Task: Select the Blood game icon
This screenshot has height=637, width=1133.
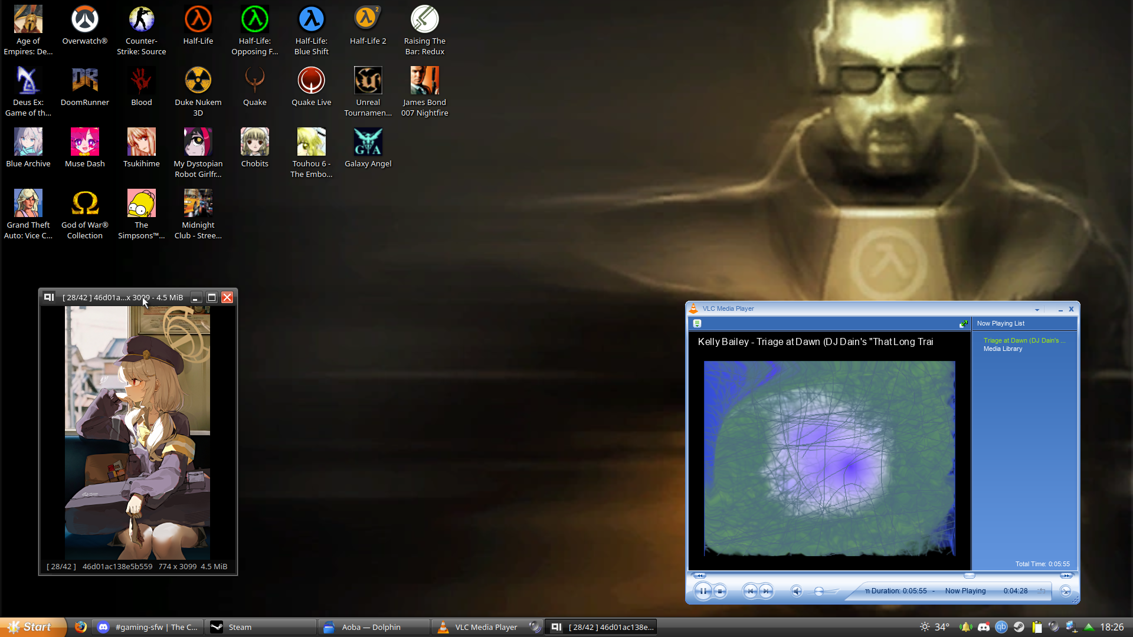Action: (x=142, y=87)
